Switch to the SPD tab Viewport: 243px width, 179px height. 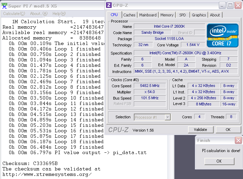pyautogui.click(x=182, y=15)
